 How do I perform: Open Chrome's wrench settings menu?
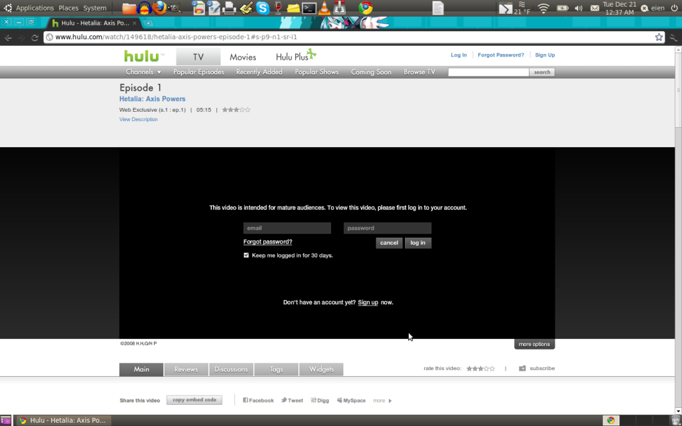coord(673,37)
